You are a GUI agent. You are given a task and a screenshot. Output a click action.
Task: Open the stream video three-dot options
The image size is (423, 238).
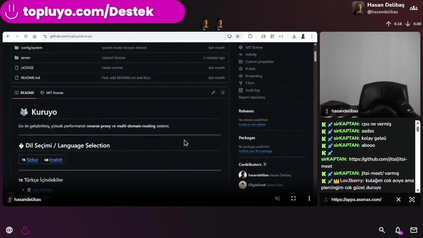[x=309, y=198]
